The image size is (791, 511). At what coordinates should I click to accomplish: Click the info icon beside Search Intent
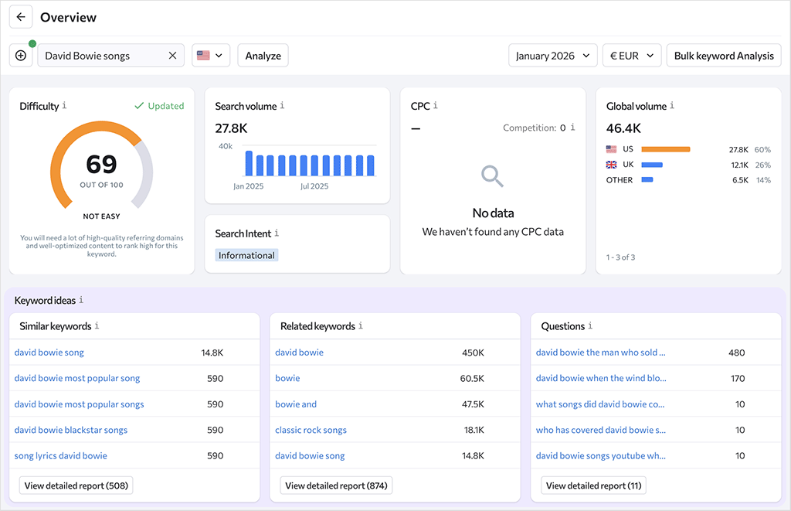click(x=277, y=233)
